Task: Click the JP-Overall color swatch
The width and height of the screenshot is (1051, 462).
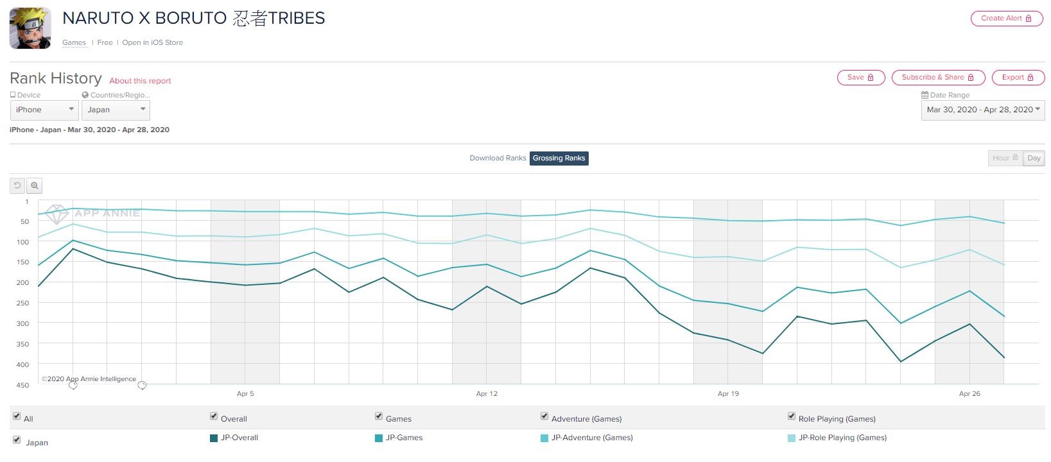Action: pos(214,438)
